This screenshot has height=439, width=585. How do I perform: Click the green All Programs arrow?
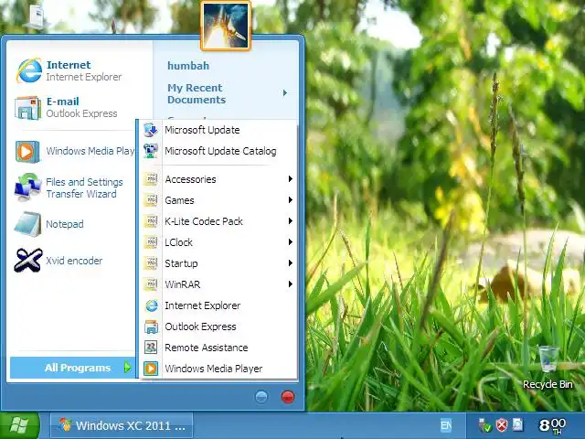coord(128,368)
